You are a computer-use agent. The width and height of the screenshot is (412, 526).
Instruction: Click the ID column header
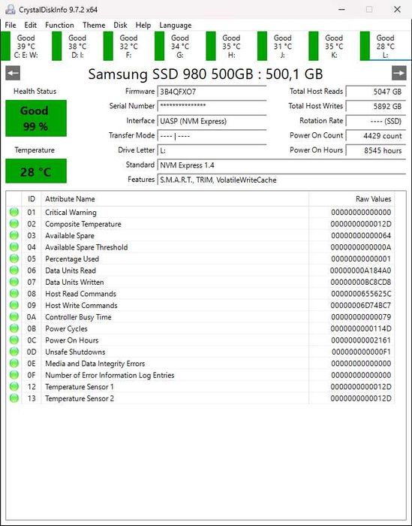click(32, 199)
